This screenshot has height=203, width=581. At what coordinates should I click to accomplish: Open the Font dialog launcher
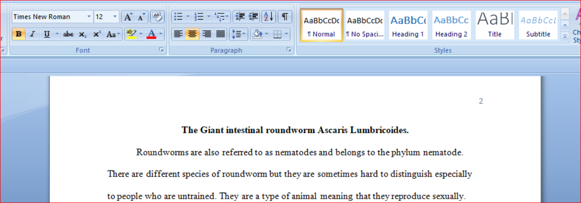[x=161, y=50]
